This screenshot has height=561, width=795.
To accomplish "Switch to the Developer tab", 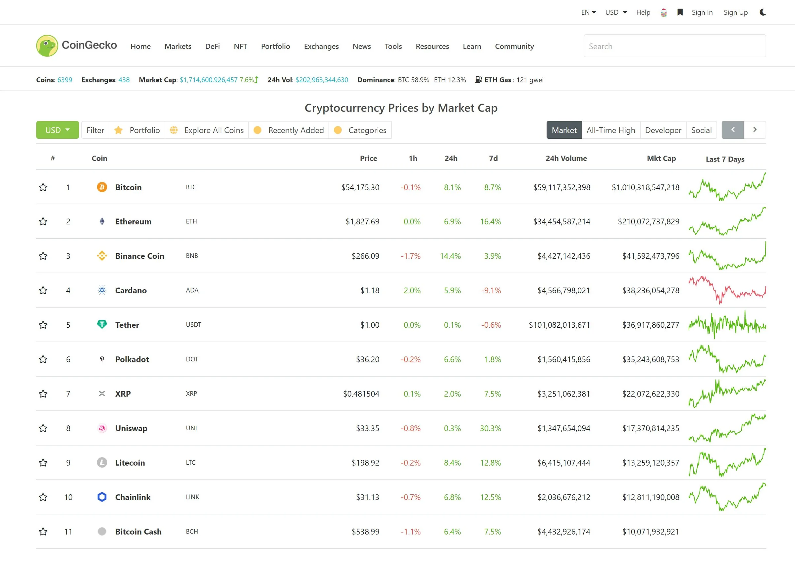I will tap(663, 130).
